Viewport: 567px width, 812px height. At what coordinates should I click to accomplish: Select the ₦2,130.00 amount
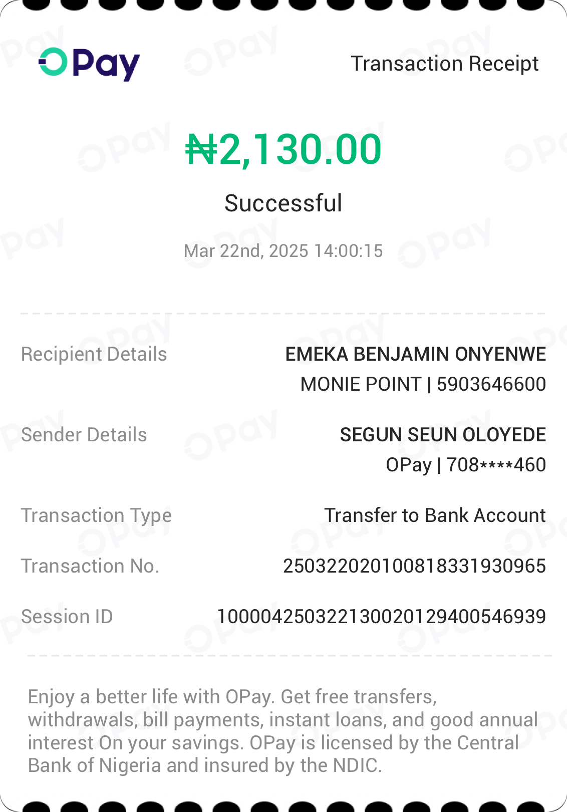tap(283, 149)
